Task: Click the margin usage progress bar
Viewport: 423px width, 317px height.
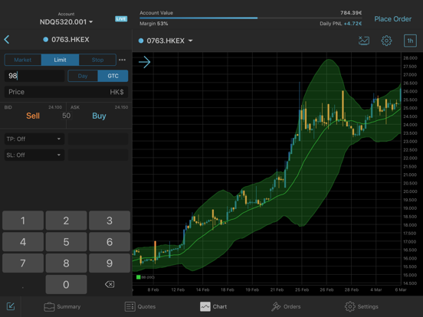Action: pos(251,18)
